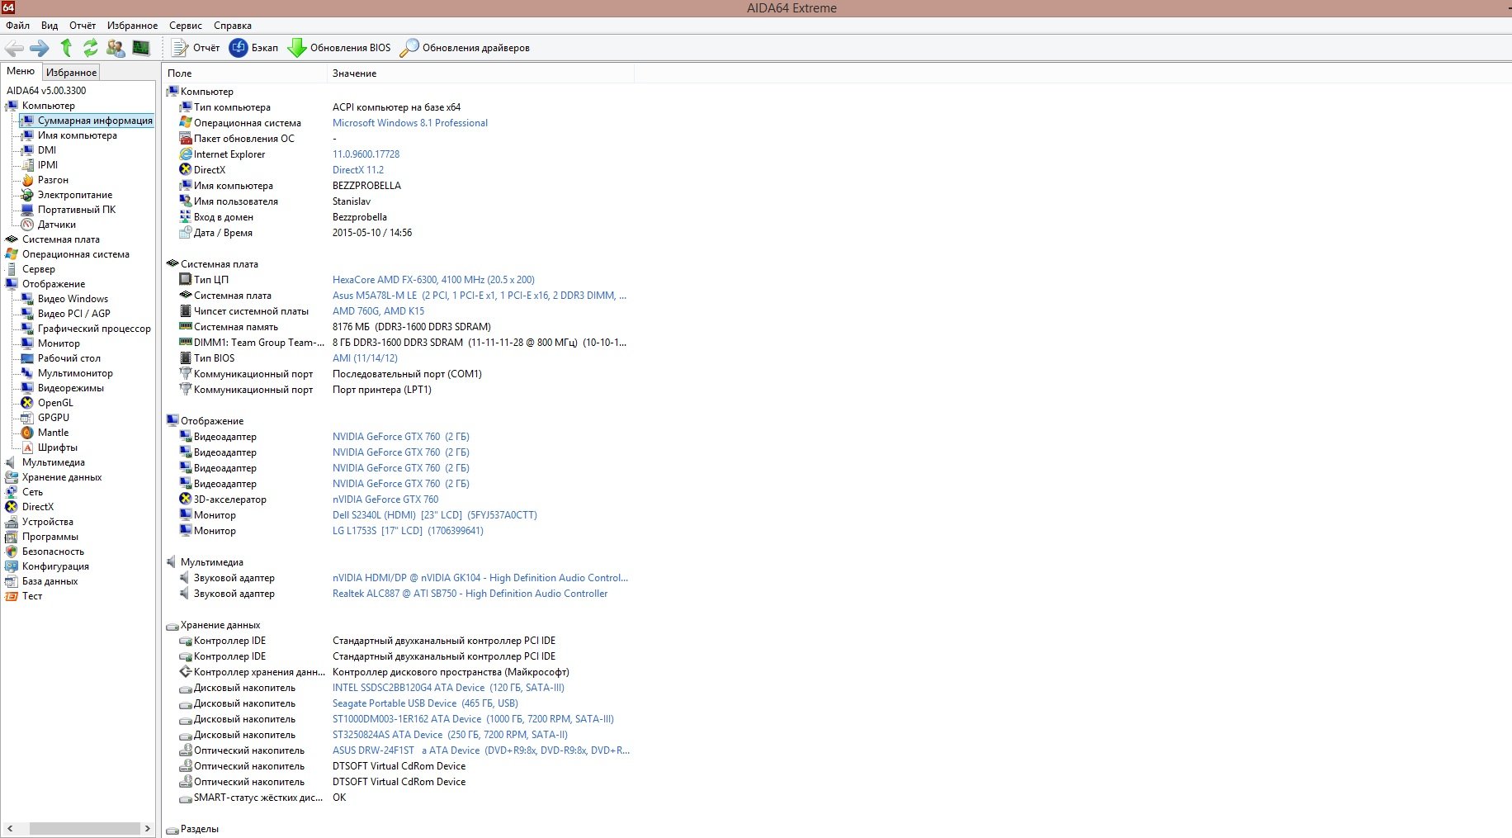
Task: Open the Справка menu
Action: [x=233, y=26]
